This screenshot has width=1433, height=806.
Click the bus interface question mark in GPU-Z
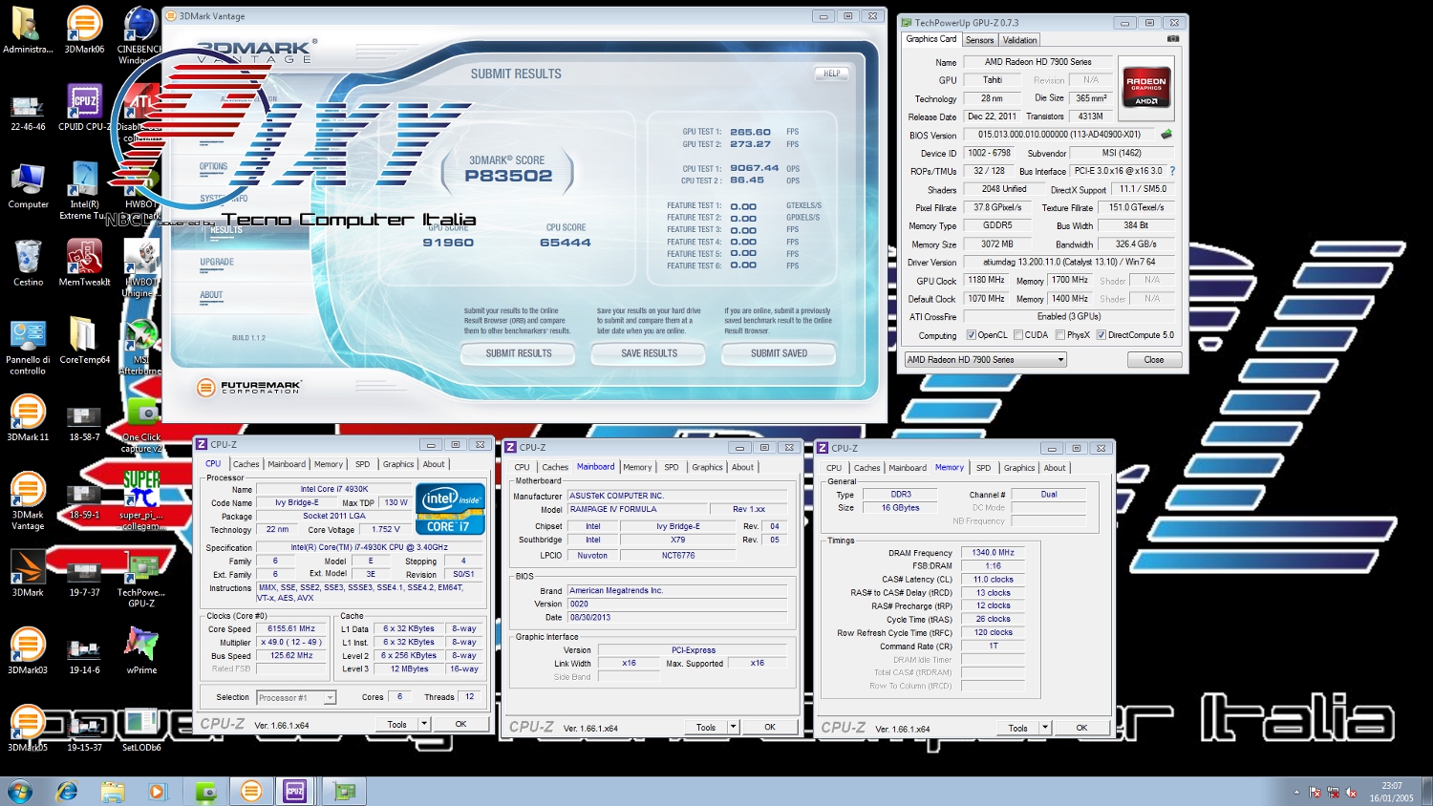[1172, 171]
